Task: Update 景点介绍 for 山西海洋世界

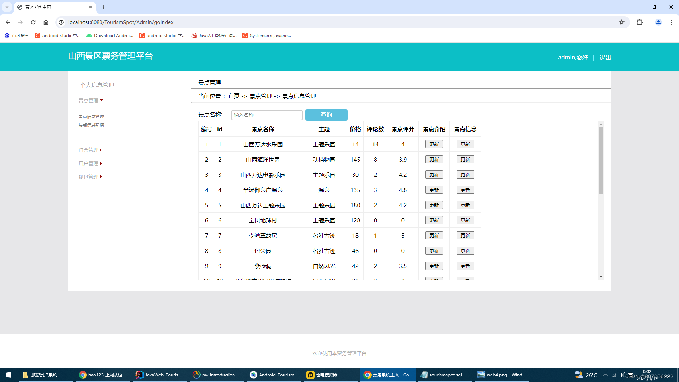Action: 434,160
